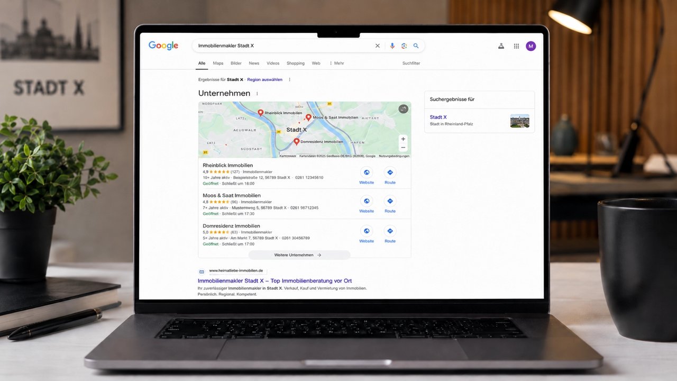677x381 pixels.
Task: Click the www.heimatliebe-immobilien.de URL text
Action: pos(235,271)
